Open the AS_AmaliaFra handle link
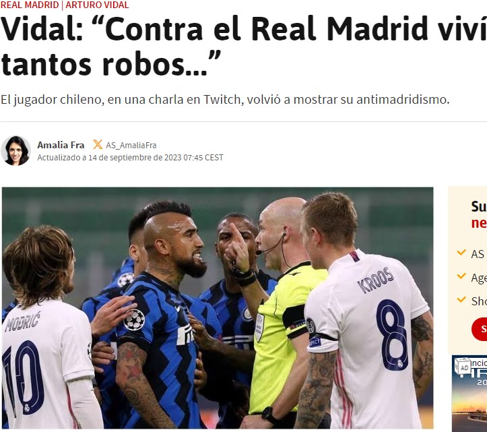This screenshot has height=432, width=487. point(131,146)
